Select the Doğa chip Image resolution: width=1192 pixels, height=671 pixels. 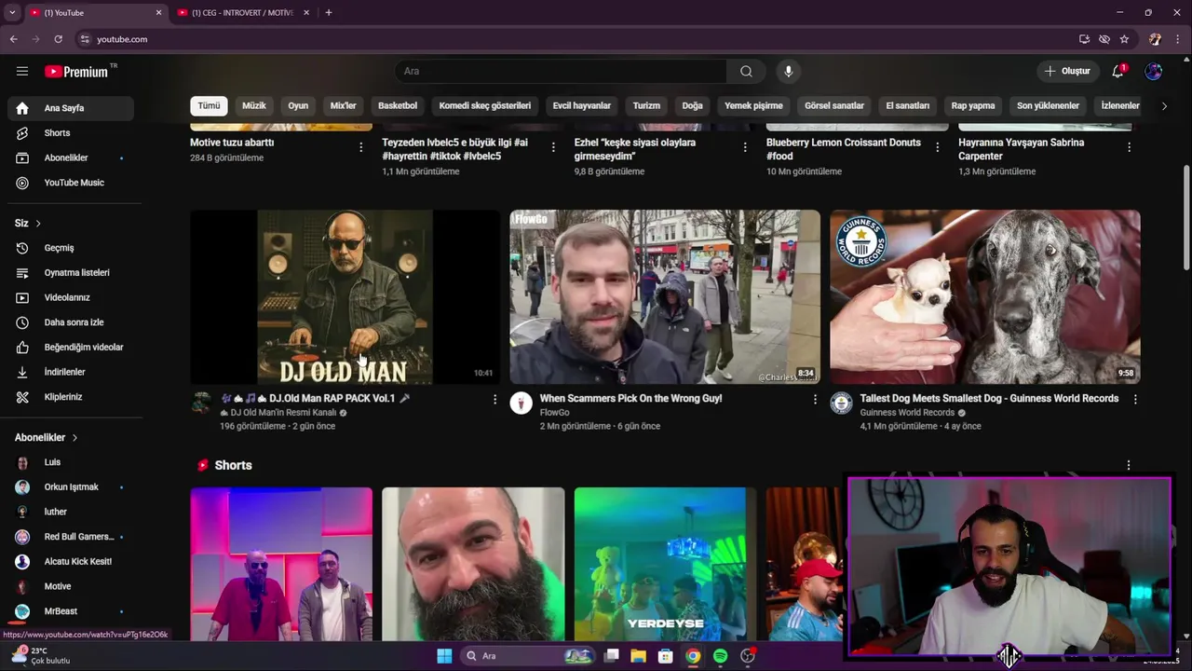pyautogui.click(x=692, y=105)
